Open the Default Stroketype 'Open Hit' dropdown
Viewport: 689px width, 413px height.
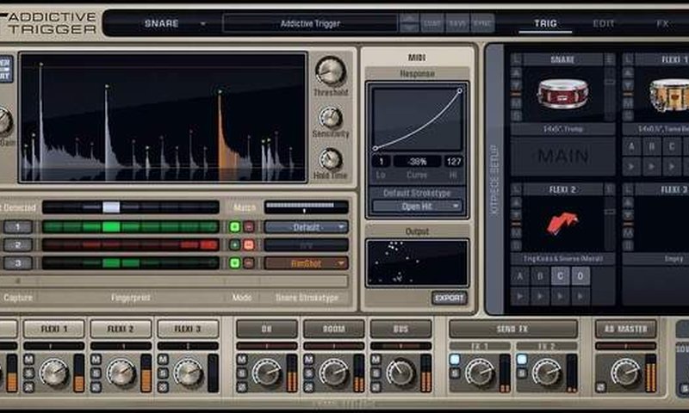tap(417, 206)
